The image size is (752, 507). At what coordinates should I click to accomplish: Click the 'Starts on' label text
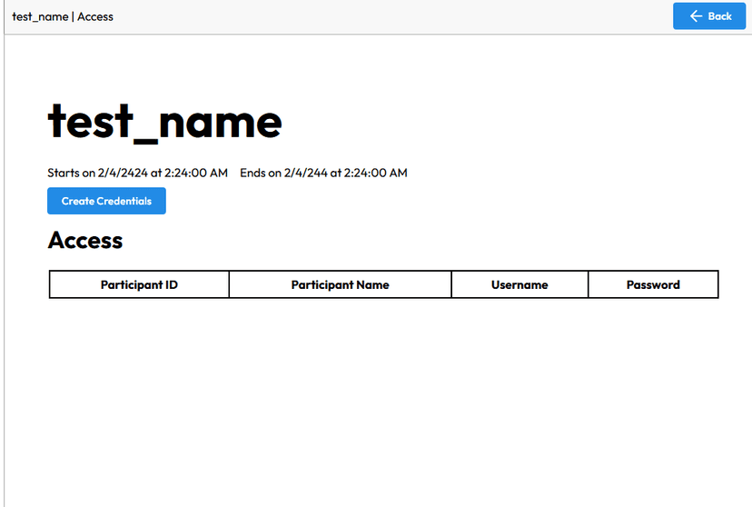[x=71, y=174]
